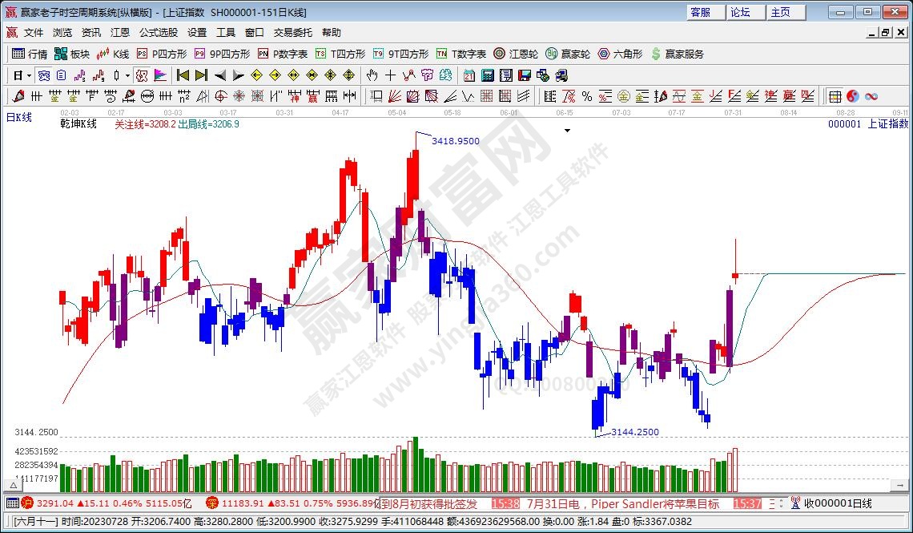Open the 六角形 hexagon tool
The image size is (913, 533).
621,54
